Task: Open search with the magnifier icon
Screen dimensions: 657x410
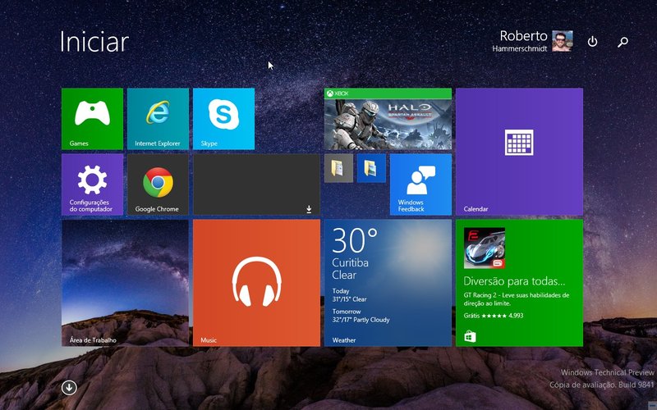Action: [x=623, y=42]
